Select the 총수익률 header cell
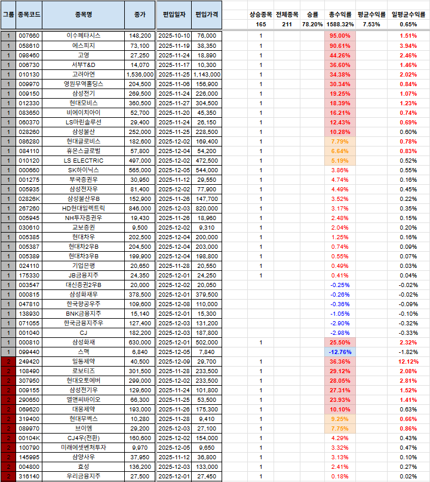Viewport: 430px width, 482px height. coord(340,14)
